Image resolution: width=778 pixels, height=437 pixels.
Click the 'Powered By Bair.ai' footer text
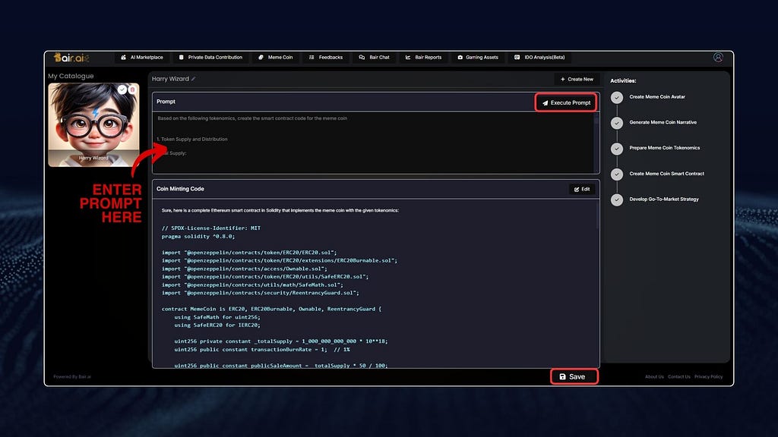(x=72, y=376)
